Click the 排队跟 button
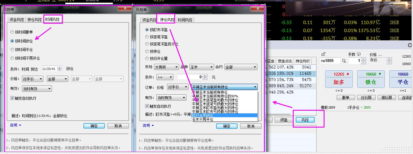 (x=387, y=97)
